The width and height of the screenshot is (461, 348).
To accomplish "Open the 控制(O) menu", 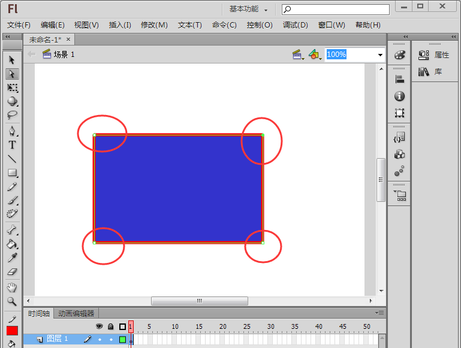I will [260, 25].
